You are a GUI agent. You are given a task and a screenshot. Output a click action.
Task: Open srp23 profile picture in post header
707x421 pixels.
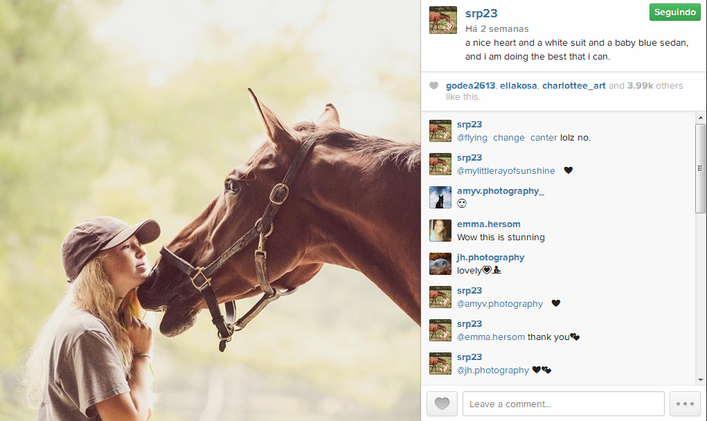[442, 20]
